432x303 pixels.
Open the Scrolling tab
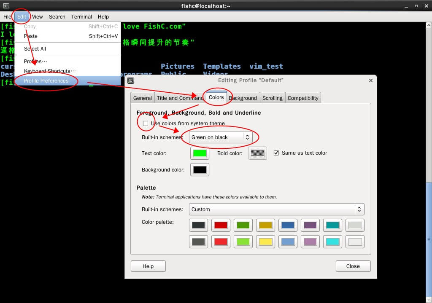point(272,98)
